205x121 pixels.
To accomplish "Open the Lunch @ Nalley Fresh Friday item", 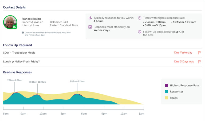I will click(x=21, y=62).
